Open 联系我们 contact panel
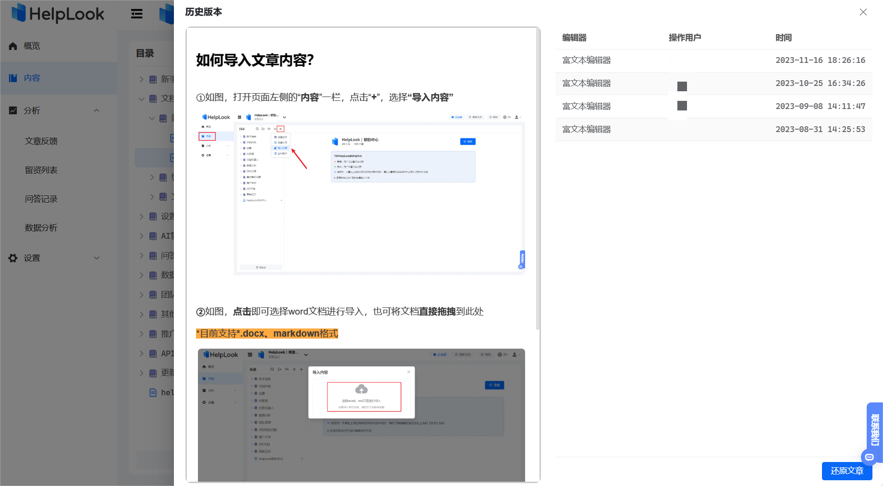This screenshot has height=486, width=883. tap(874, 431)
